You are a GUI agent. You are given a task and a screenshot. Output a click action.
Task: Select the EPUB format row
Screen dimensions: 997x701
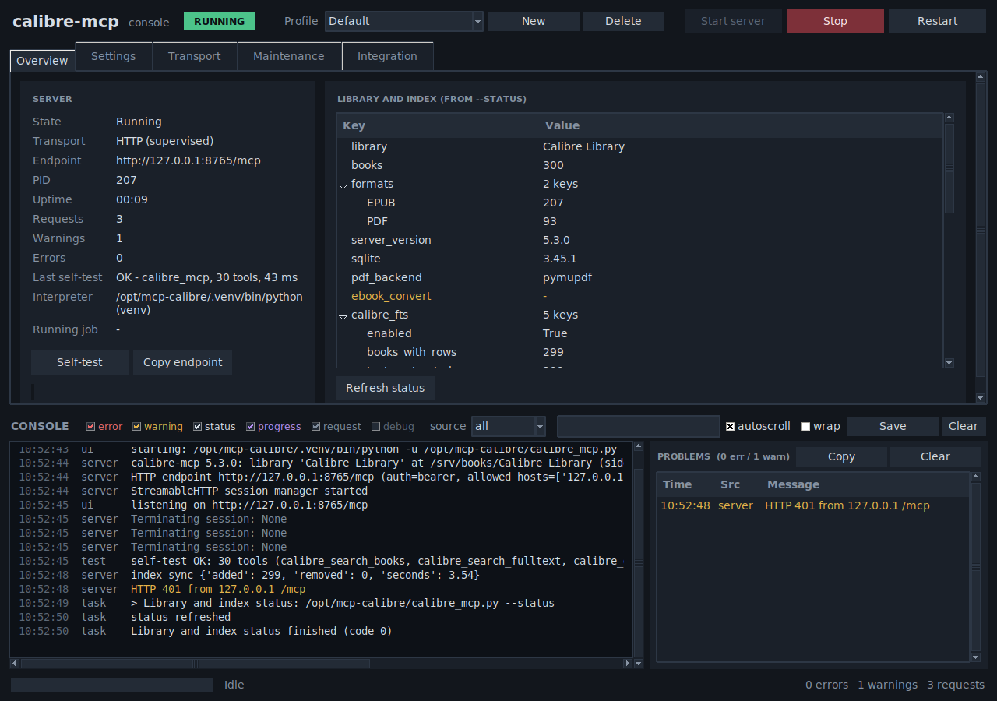[x=639, y=203]
